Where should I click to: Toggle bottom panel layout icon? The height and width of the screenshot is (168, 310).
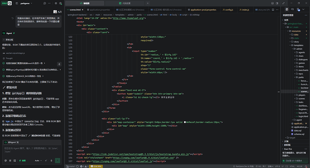(272, 3)
